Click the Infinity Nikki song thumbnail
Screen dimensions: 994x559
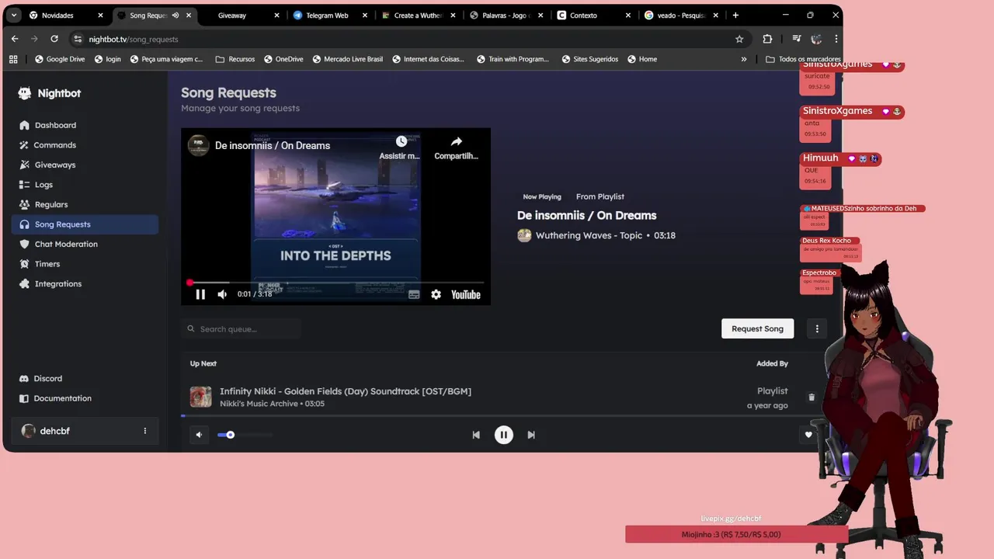[201, 397]
